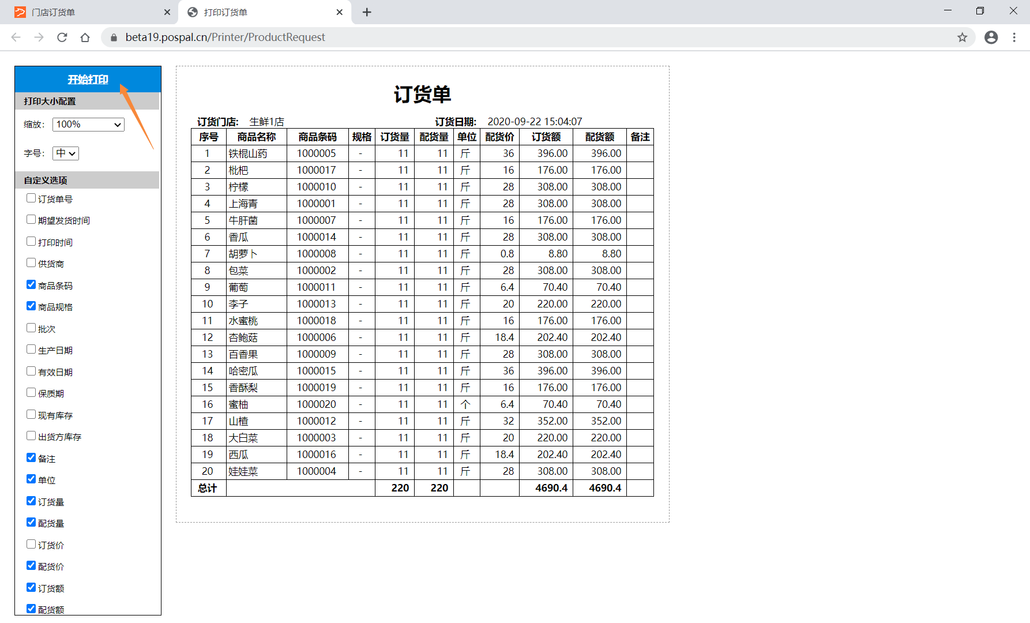The height and width of the screenshot is (623, 1030).
Task: Click the site security lock icon
Action: (114, 37)
